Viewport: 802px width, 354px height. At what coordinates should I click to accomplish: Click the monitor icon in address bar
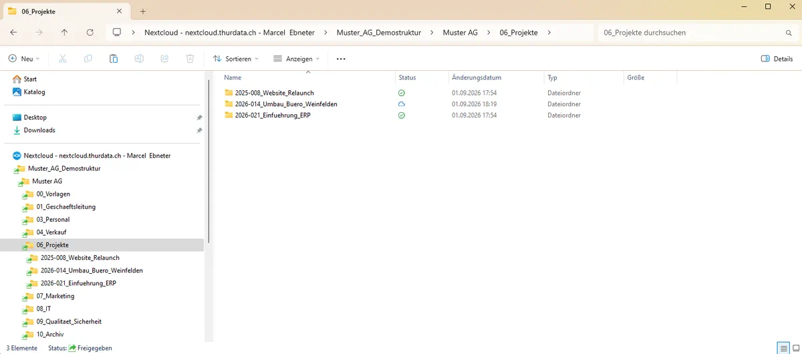point(117,32)
